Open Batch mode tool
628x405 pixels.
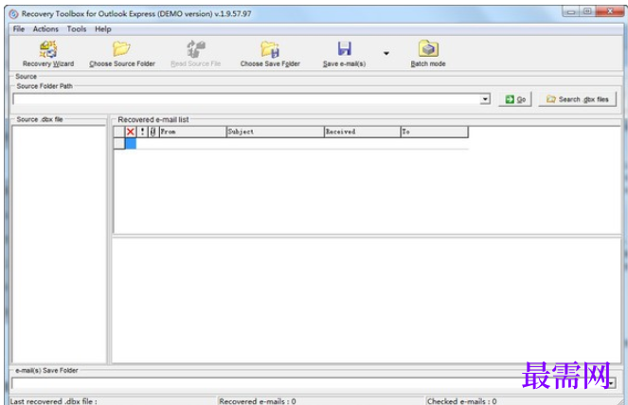[x=428, y=54]
